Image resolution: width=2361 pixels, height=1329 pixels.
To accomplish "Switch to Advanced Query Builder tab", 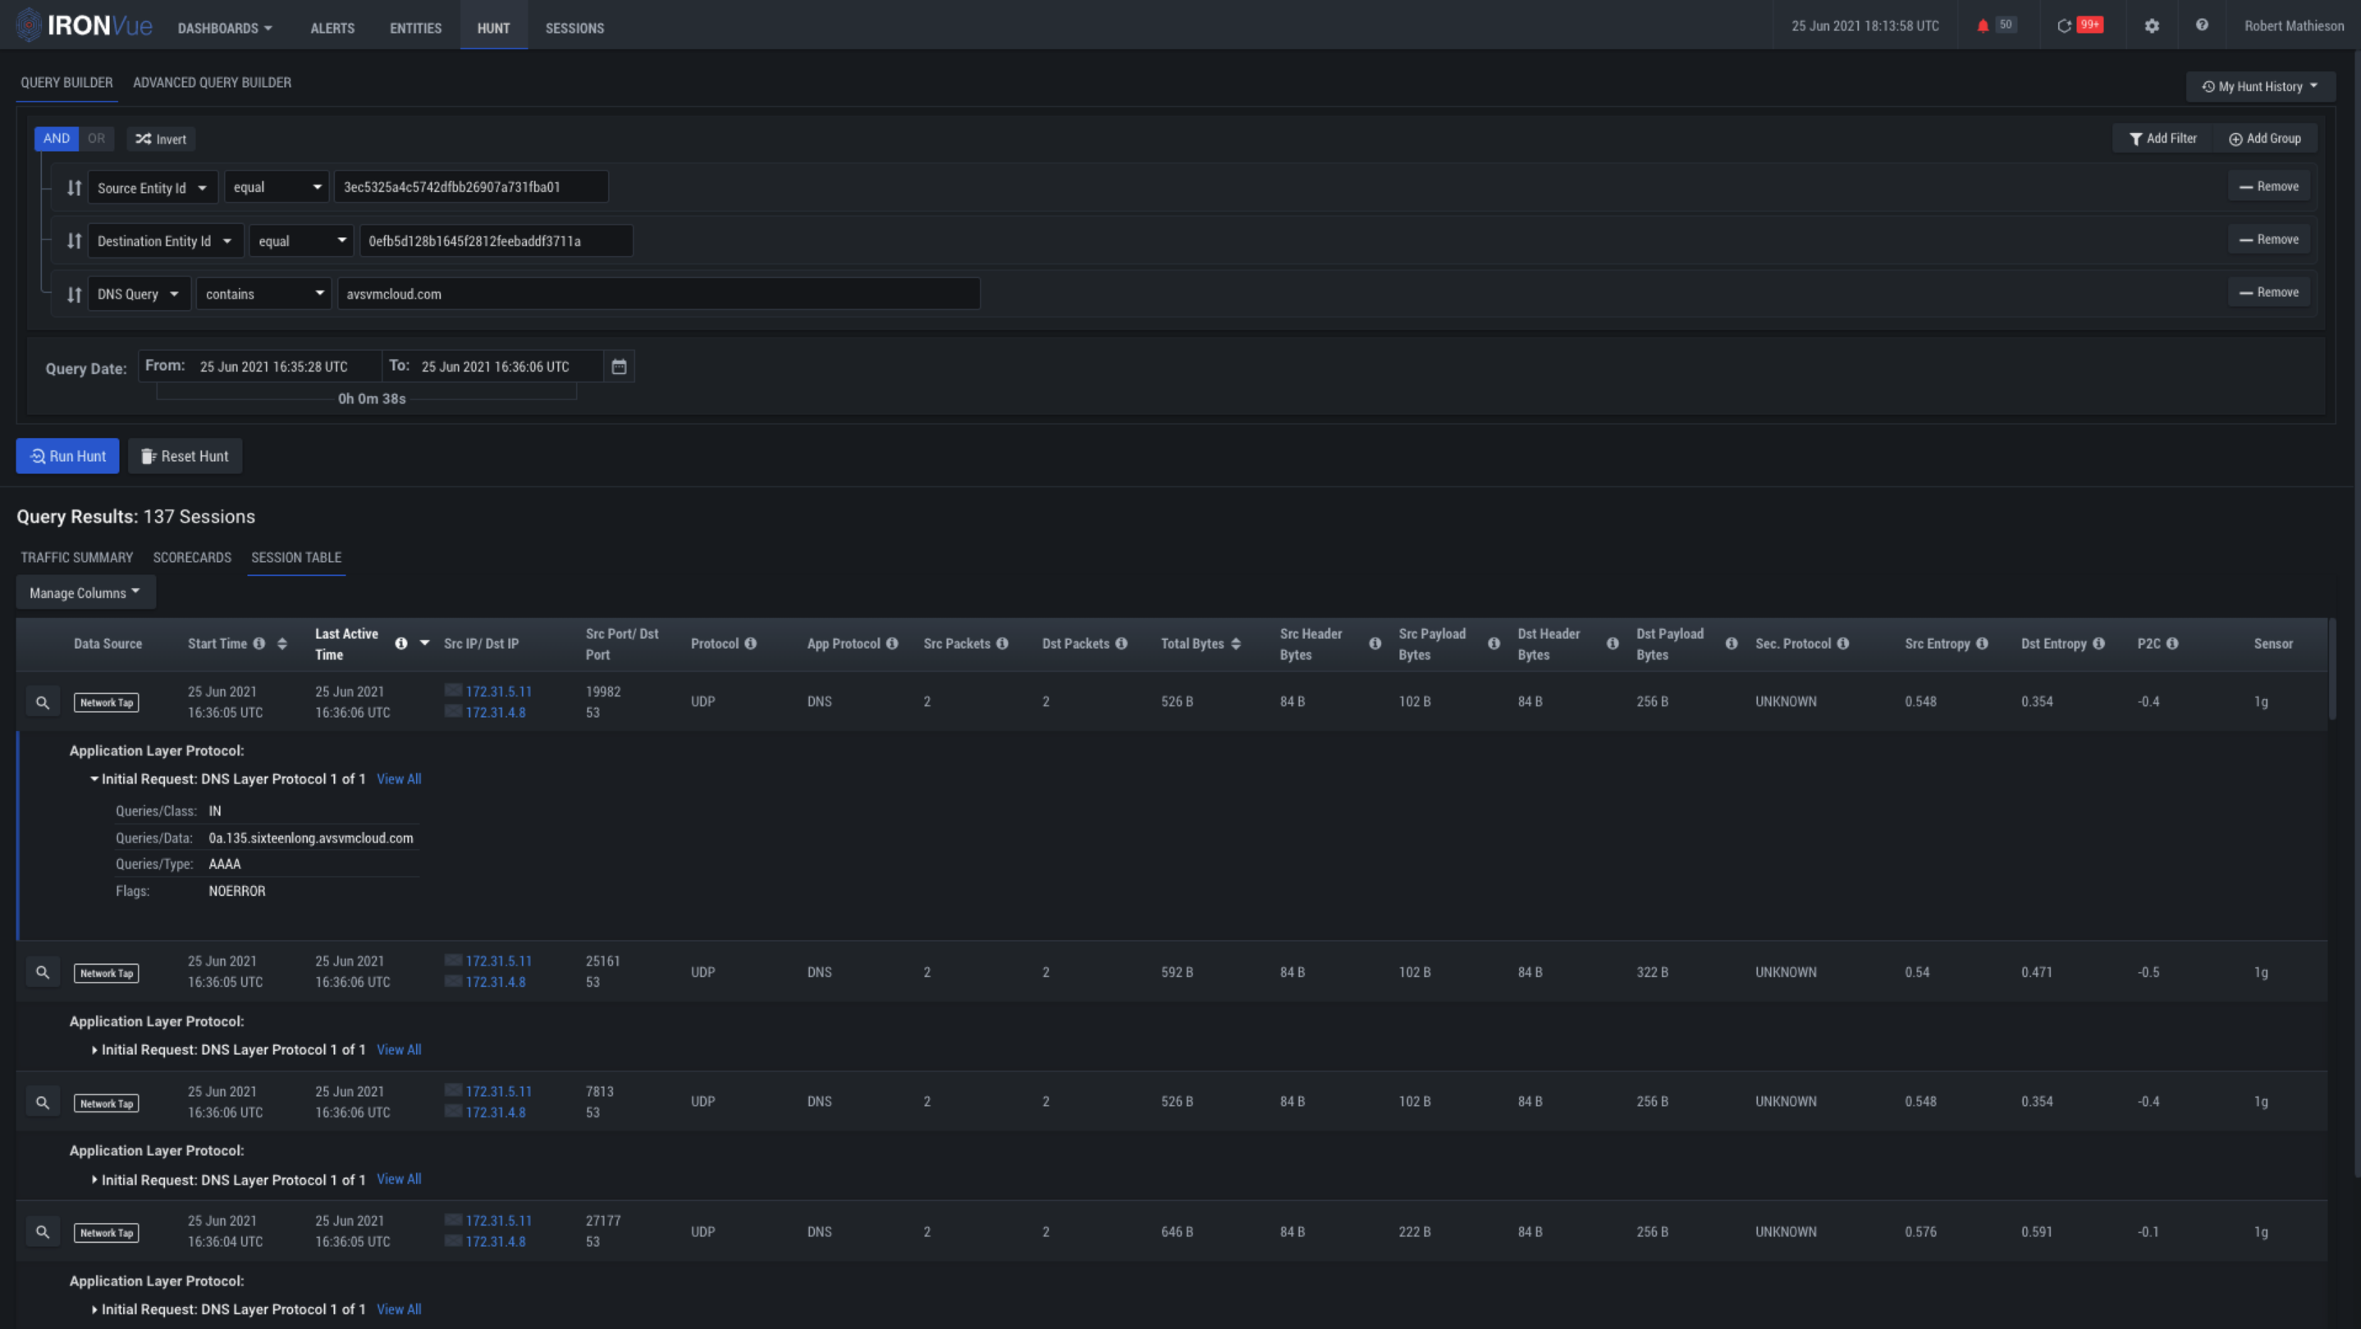I will pyautogui.click(x=212, y=82).
